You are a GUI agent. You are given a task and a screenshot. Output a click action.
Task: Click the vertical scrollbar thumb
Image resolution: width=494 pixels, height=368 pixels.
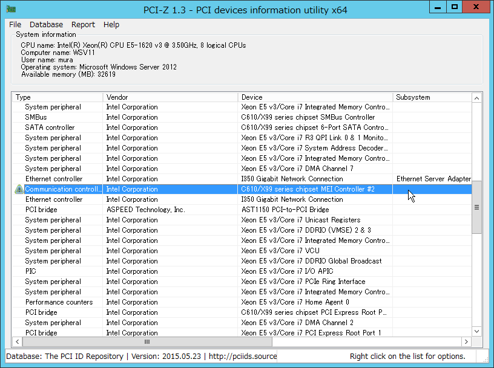click(476, 207)
